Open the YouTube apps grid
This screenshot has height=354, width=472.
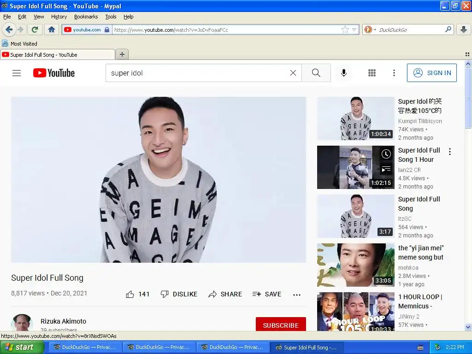[372, 73]
